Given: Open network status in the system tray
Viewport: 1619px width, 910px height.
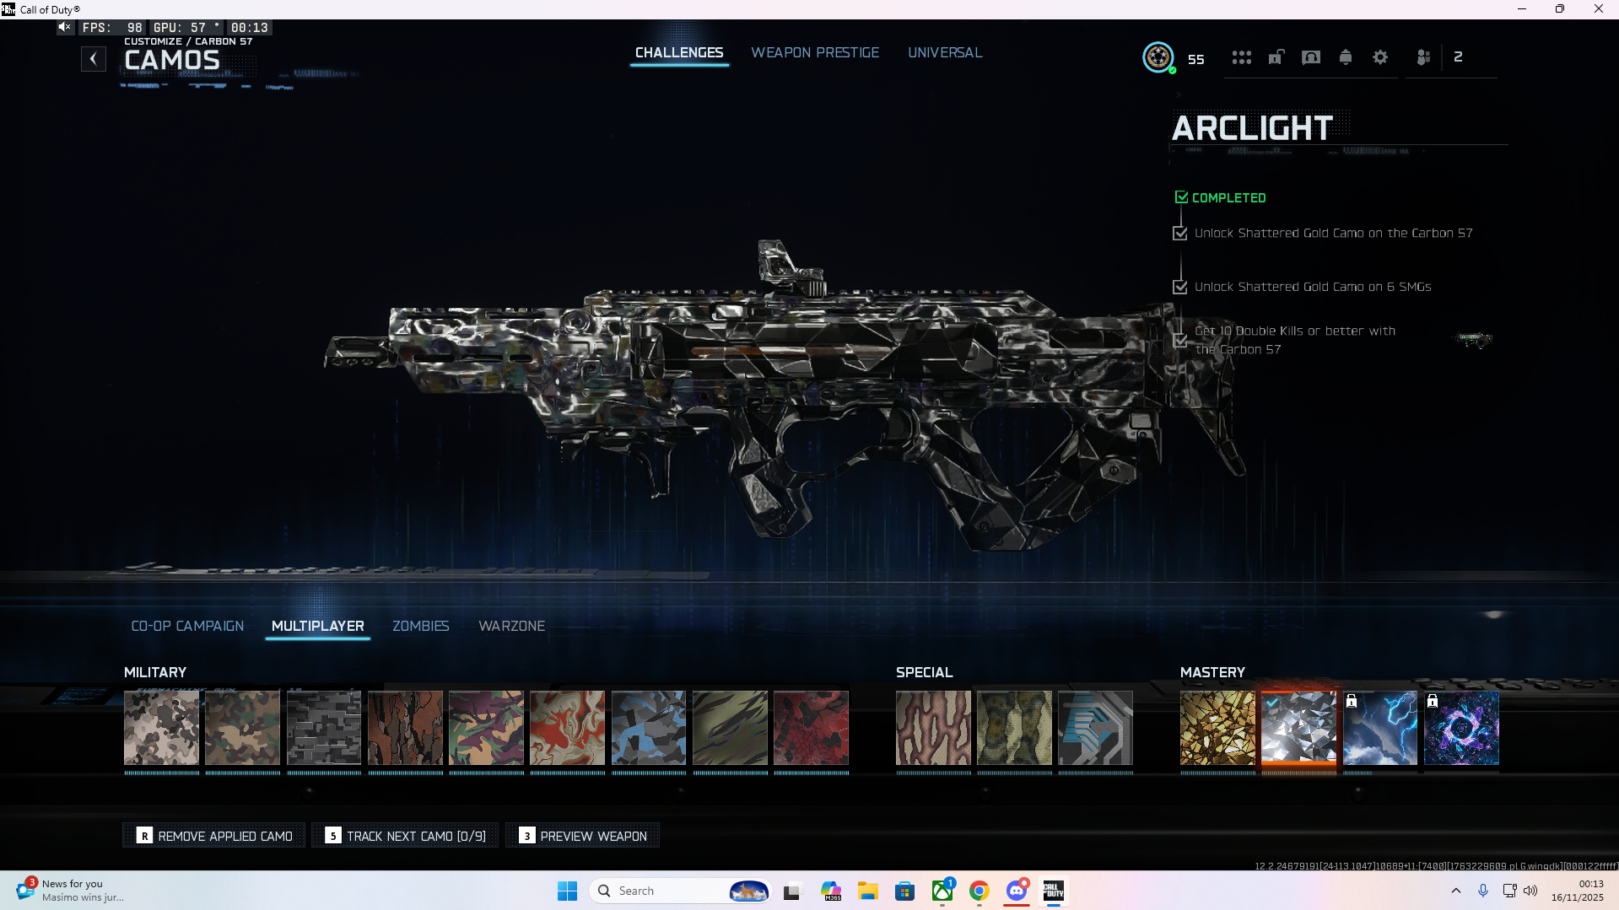Looking at the screenshot, I should (1509, 891).
